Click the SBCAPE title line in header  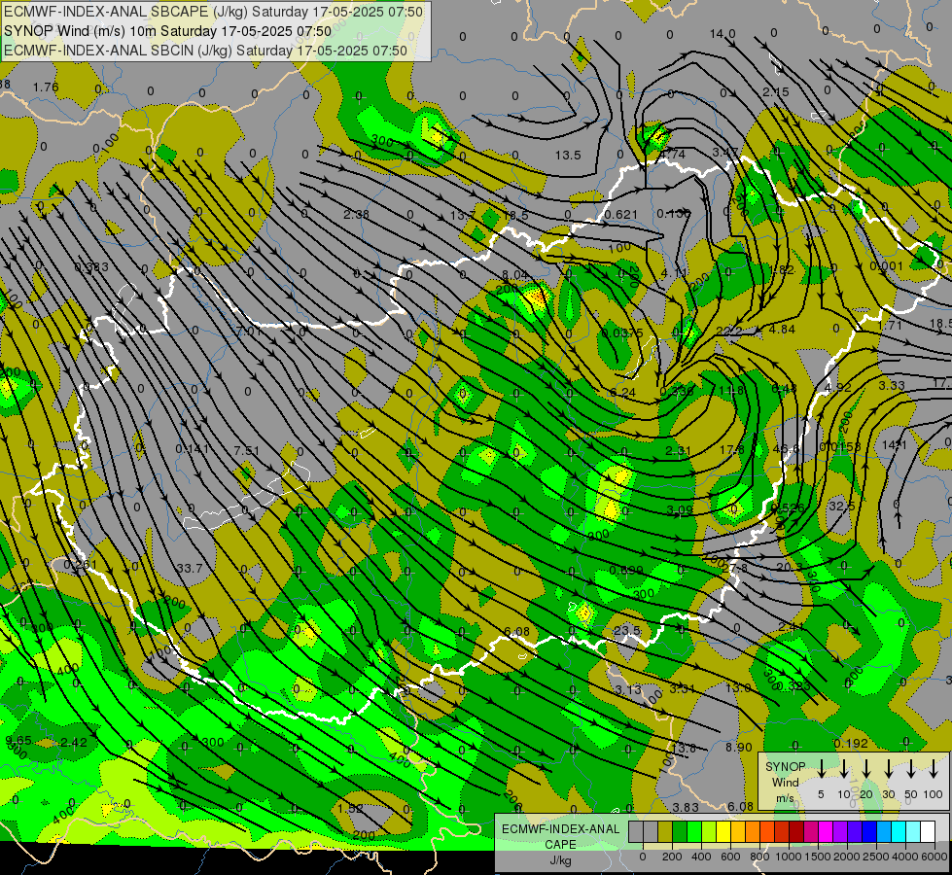[213, 12]
